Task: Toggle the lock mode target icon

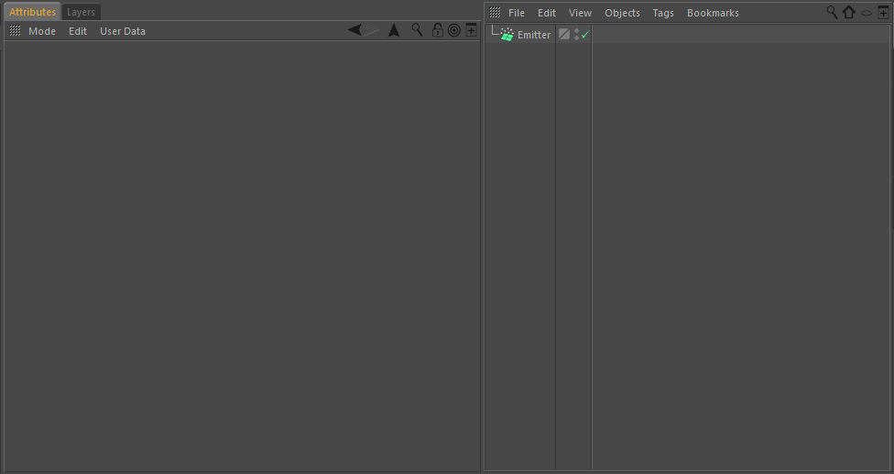Action: [454, 30]
